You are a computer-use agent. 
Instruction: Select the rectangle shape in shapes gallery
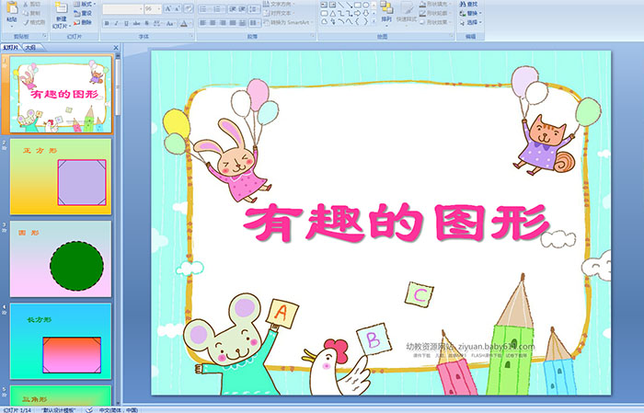coord(358,5)
